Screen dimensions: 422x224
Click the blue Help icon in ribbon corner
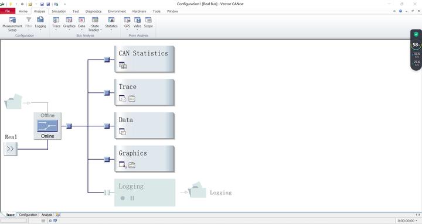coord(400,11)
